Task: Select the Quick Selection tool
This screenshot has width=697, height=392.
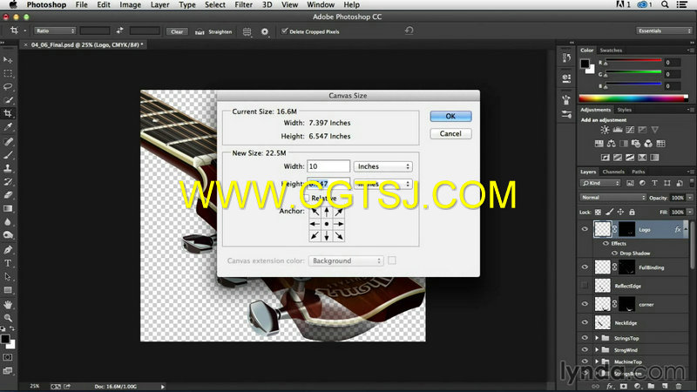Action: 8,100
